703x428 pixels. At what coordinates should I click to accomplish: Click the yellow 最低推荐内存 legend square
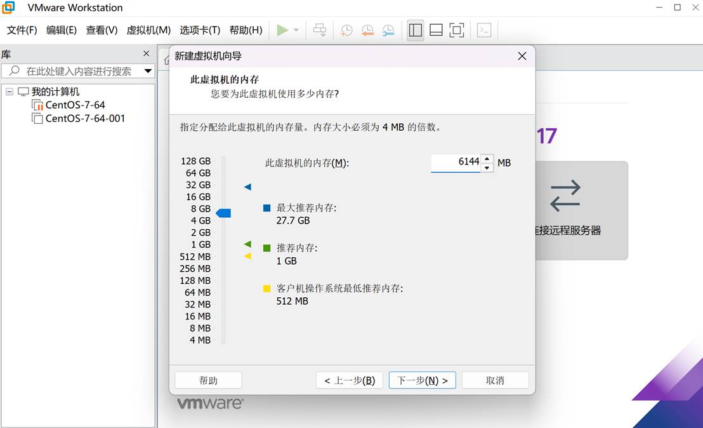coord(266,288)
